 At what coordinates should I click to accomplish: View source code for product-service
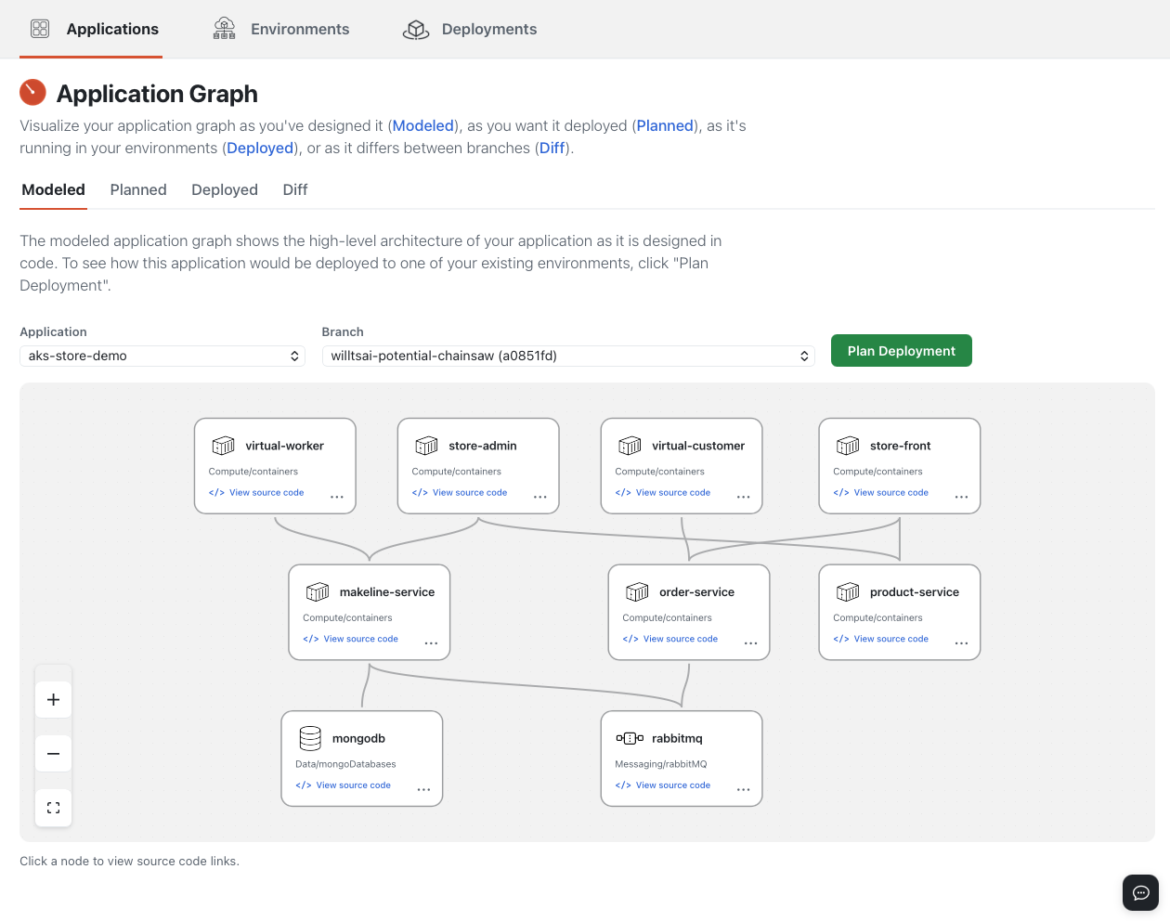click(x=881, y=639)
